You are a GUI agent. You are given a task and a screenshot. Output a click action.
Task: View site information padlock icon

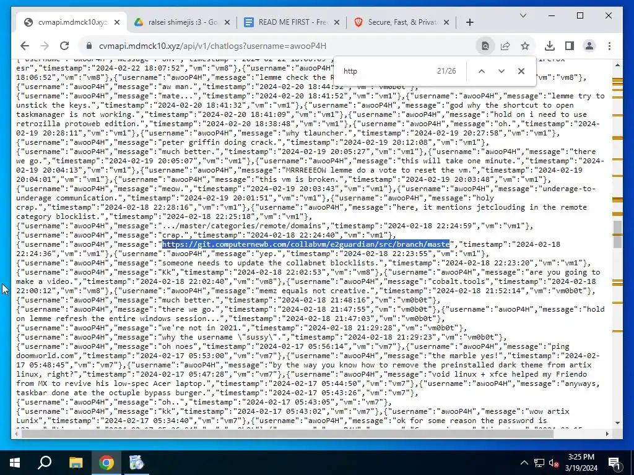(x=89, y=46)
